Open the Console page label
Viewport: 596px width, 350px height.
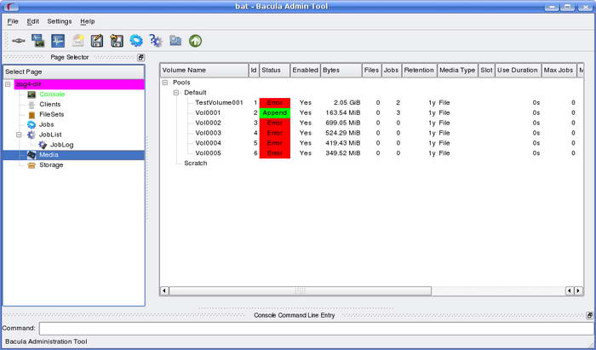[52, 95]
